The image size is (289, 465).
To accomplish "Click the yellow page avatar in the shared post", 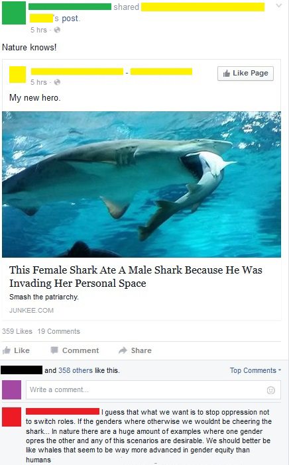I will [x=17, y=75].
